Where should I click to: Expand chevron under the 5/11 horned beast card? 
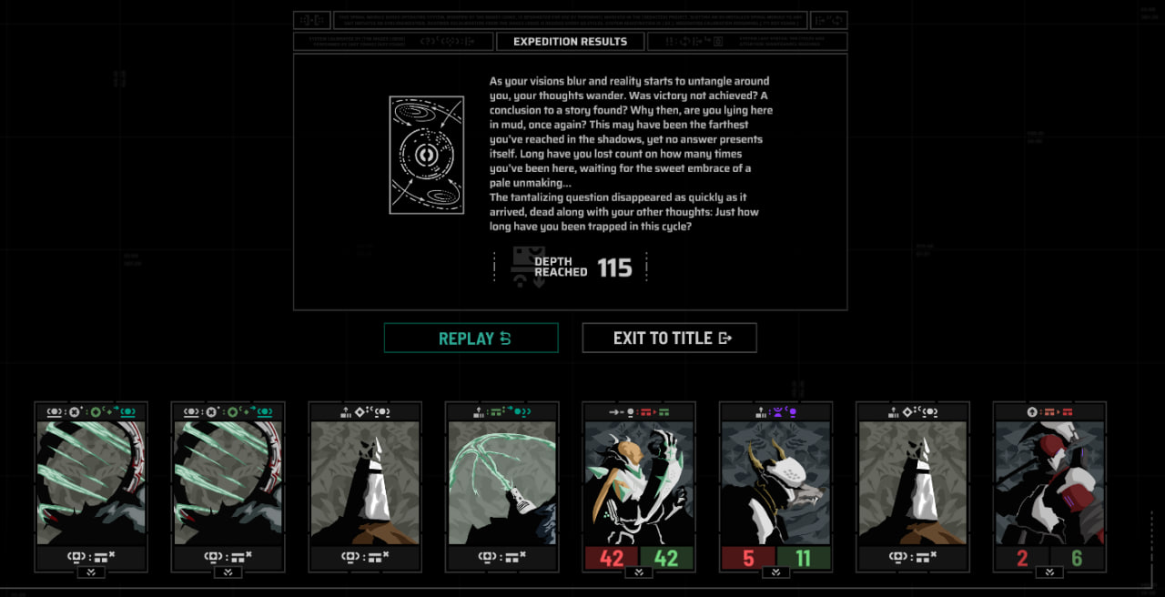[775, 572]
